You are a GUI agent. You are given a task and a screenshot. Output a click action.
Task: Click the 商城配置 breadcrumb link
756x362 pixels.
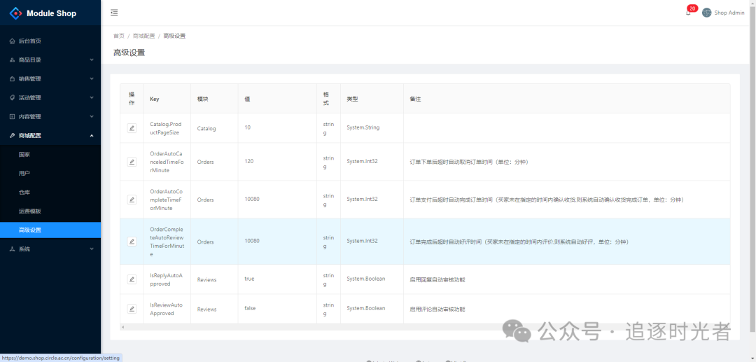(143, 36)
